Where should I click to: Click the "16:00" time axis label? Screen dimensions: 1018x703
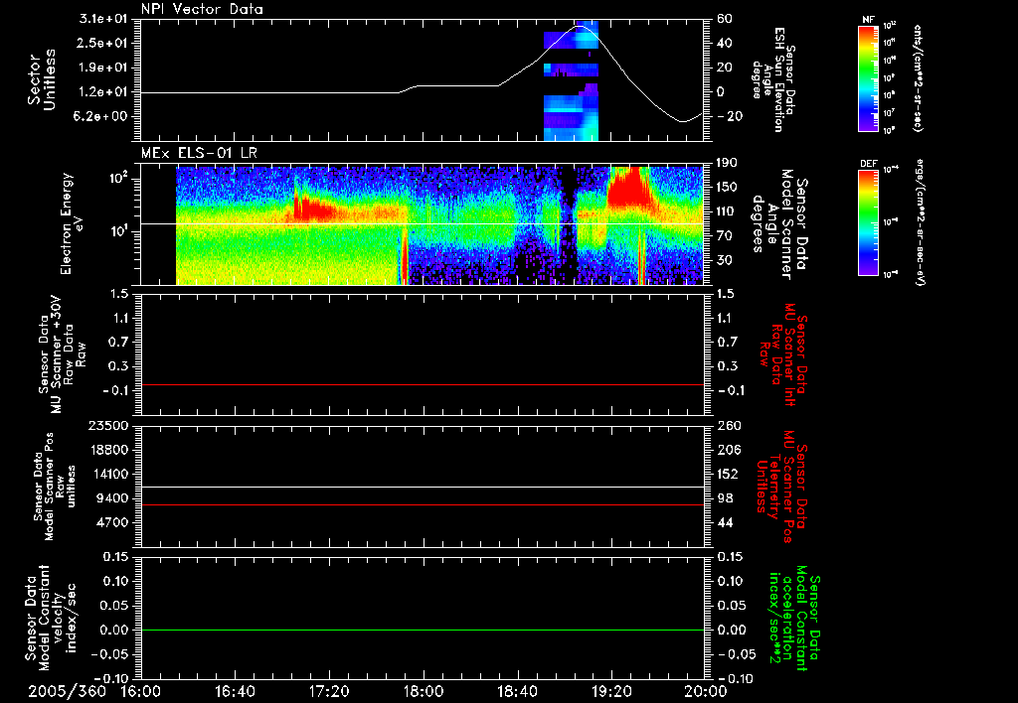141,691
